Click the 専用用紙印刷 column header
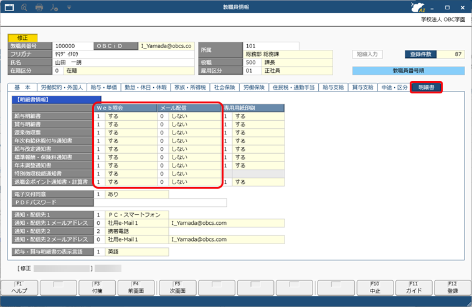The image size is (472, 307). point(254,108)
